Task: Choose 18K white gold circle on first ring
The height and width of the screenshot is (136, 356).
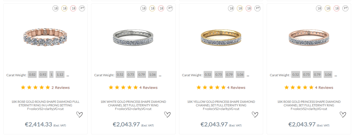Action: click(56, 8)
